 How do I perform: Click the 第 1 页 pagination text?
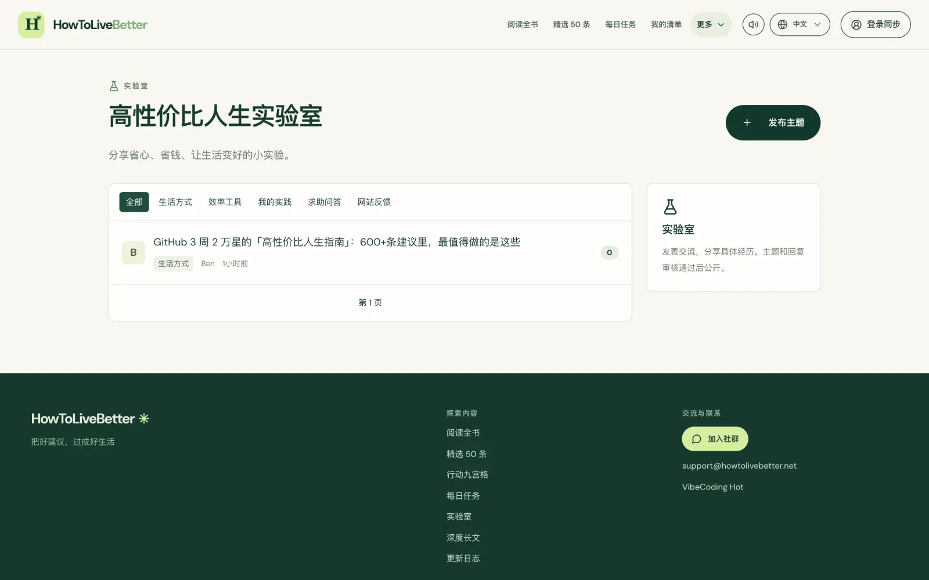coord(370,302)
